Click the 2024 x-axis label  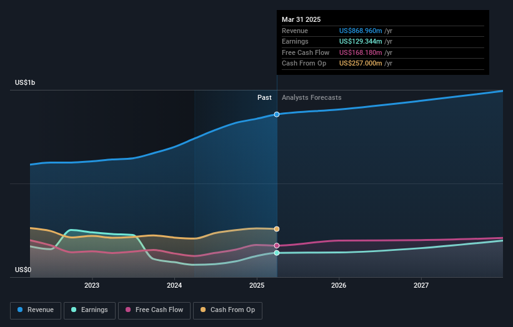[x=174, y=285]
